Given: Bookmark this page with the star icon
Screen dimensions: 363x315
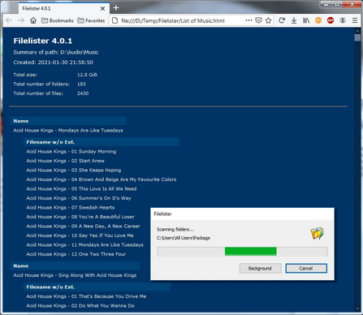Looking at the screenshot, I should pyautogui.click(x=268, y=20).
